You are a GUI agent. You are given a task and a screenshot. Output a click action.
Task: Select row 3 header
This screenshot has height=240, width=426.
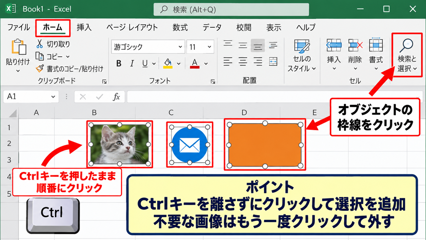9,160
